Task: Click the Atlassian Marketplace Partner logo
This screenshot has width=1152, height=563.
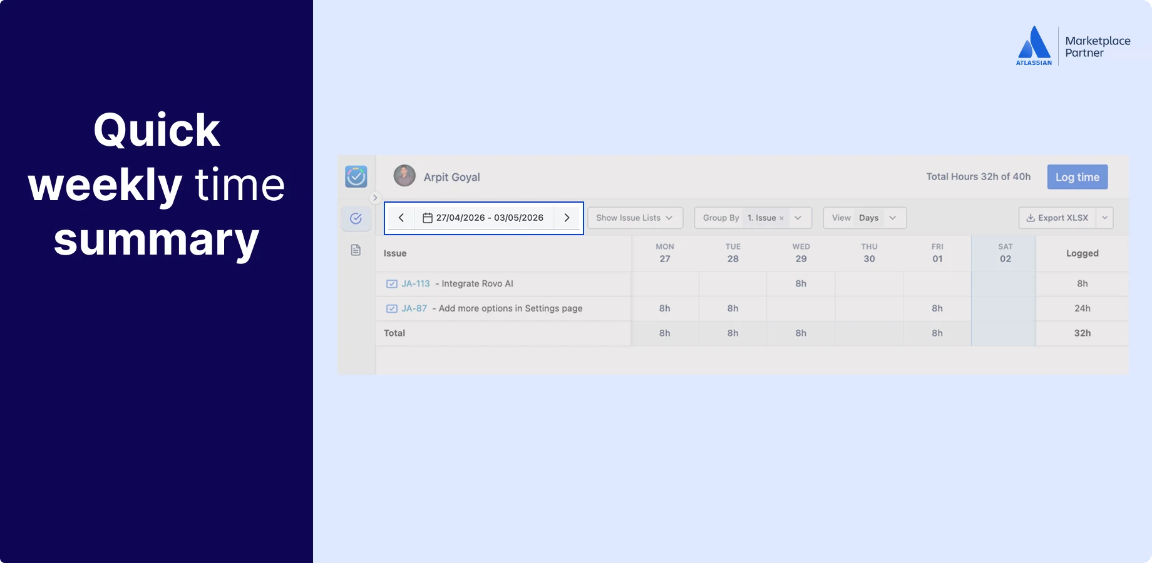Action: (1074, 46)
